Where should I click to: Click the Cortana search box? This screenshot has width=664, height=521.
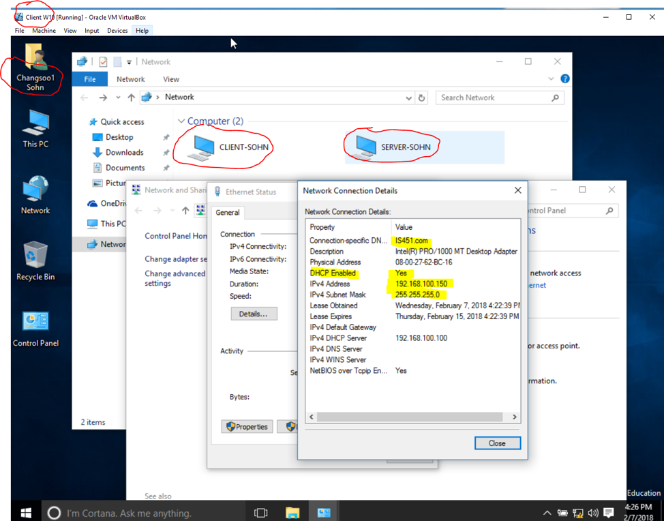point(143,513)
